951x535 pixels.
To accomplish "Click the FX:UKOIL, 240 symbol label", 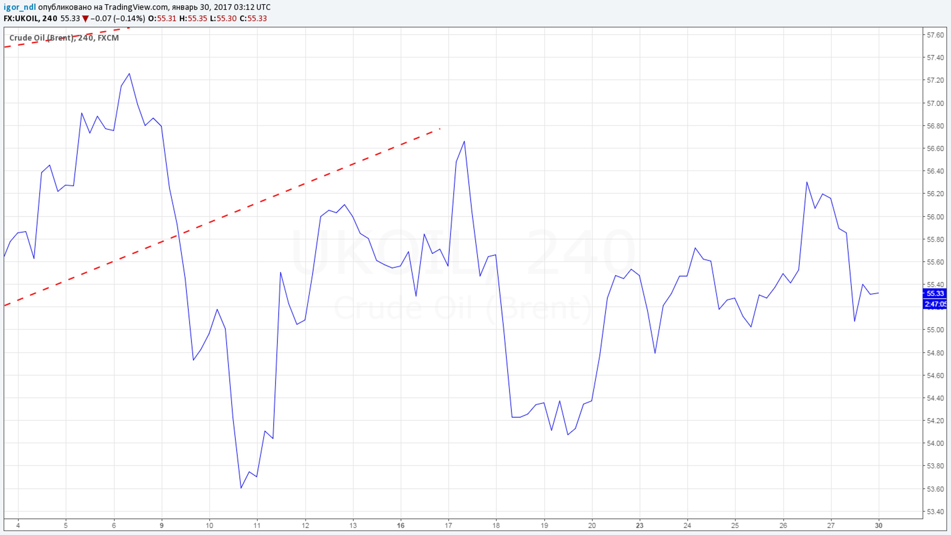I will (x=30, y=18).
